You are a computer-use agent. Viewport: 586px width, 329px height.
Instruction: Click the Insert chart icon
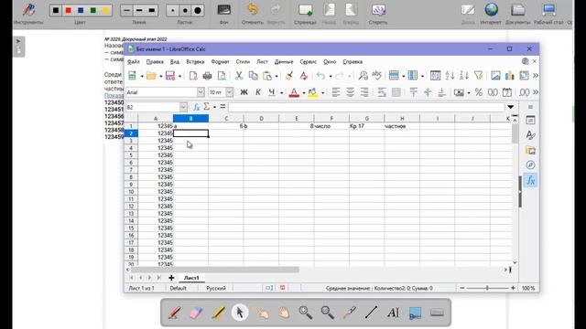(510, 76)
